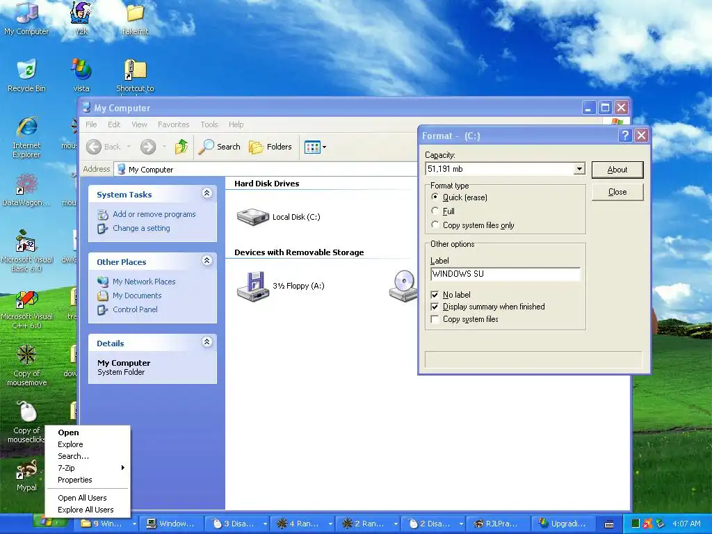Open the Recycle Bin icon

click(x=26, y=75)
